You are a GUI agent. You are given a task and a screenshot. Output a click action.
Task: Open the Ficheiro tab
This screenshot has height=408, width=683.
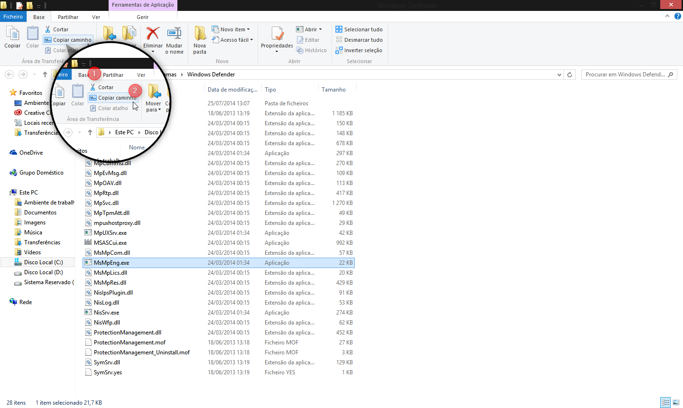pyautogui.click(x=13, y=17)
